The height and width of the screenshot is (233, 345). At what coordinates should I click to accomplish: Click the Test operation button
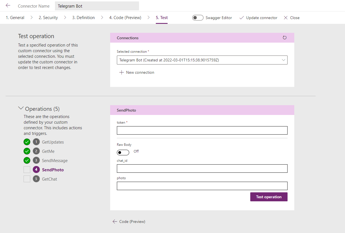[x=269, y=197]
